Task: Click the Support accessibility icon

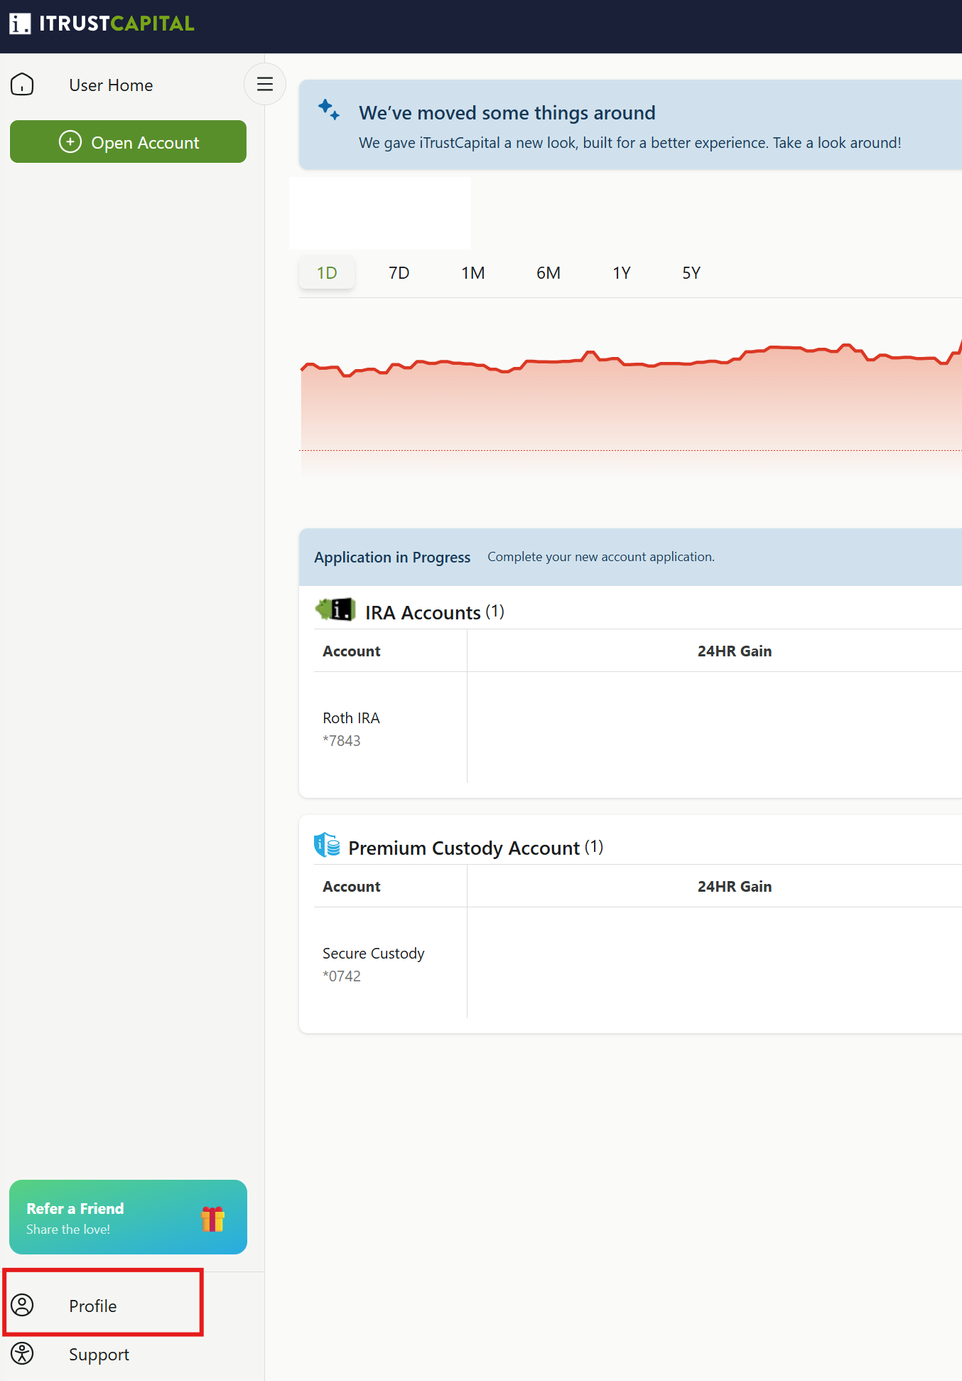Action: [x=22, y=1353]
